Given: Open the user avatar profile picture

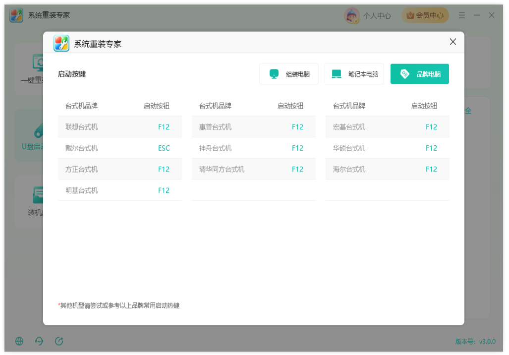Looking at the screenshot, I should click(351, 15).
